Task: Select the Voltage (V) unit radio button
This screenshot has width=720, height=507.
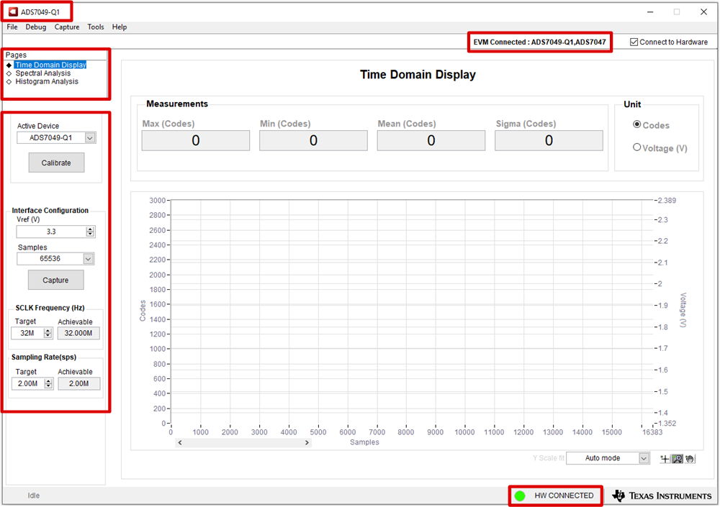Action: point(636,147)
